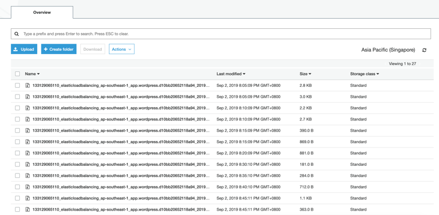This screenshot has width=439, height=215.
Task: Click 'Standard' in the 284.0 B row
Action: (358, 176)
